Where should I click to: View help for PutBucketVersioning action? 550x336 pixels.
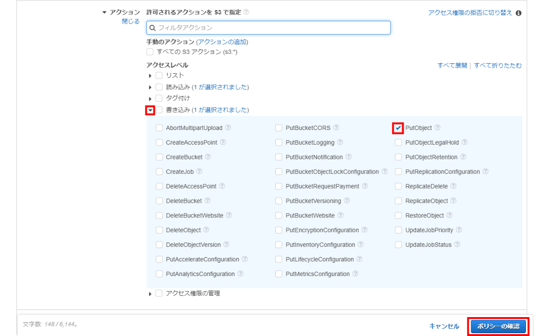347,200
